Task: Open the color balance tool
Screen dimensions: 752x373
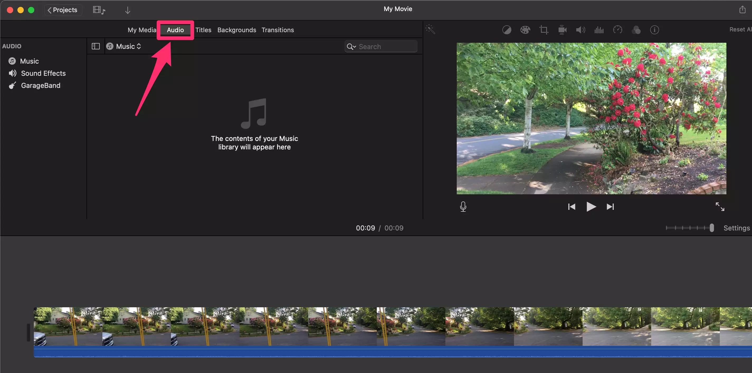Action: [x=507, y=30]
